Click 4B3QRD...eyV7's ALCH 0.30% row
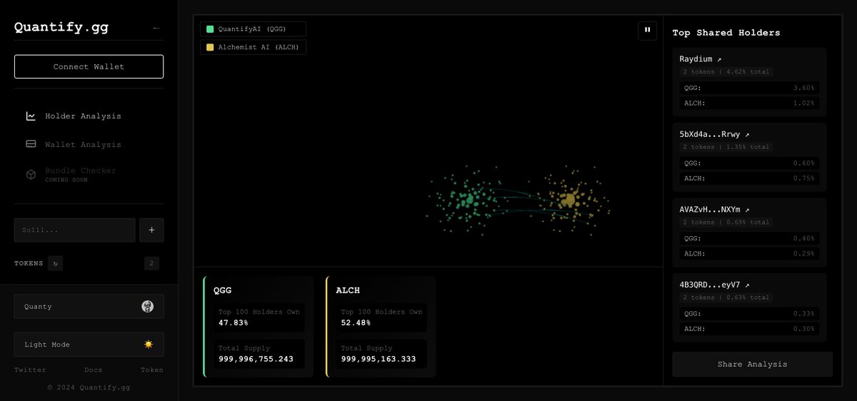 pos(749,329)
